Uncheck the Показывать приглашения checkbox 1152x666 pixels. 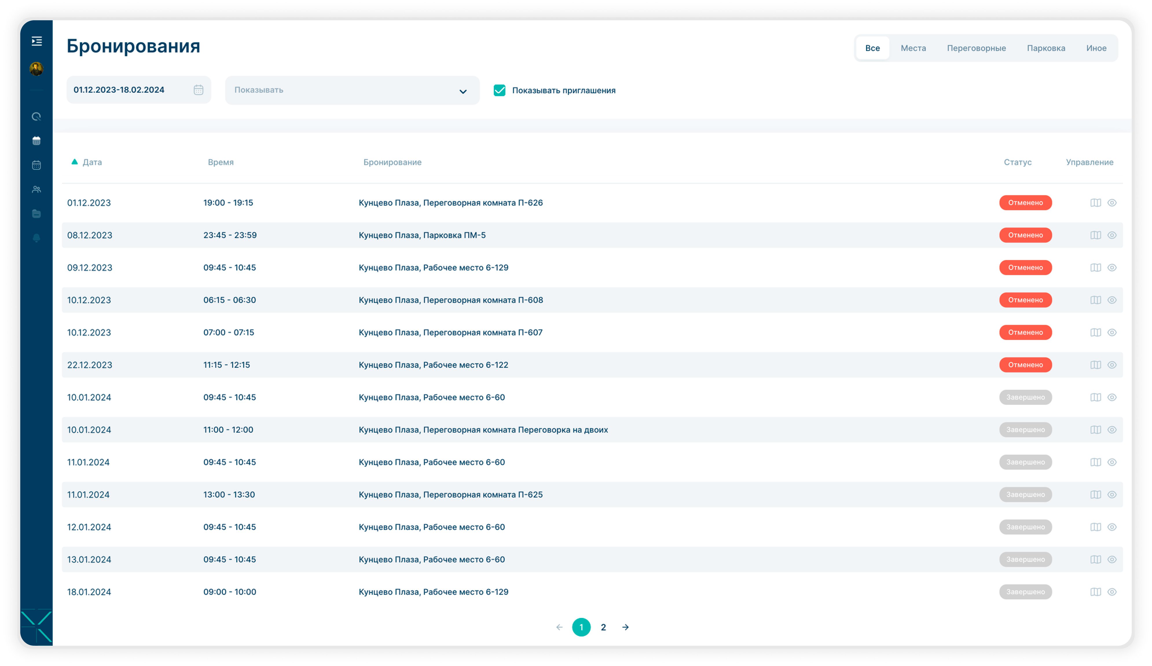499,90
